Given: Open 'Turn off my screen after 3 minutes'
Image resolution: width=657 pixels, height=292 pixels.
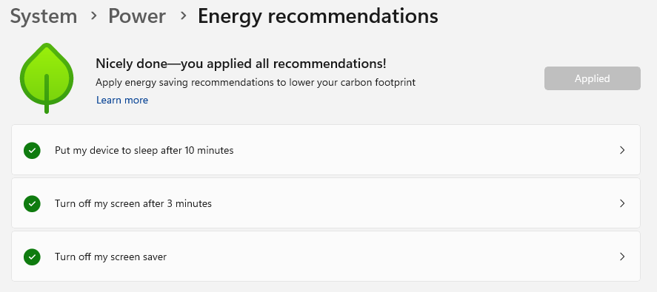Looking at the screenshot, I should click(326, 203).
